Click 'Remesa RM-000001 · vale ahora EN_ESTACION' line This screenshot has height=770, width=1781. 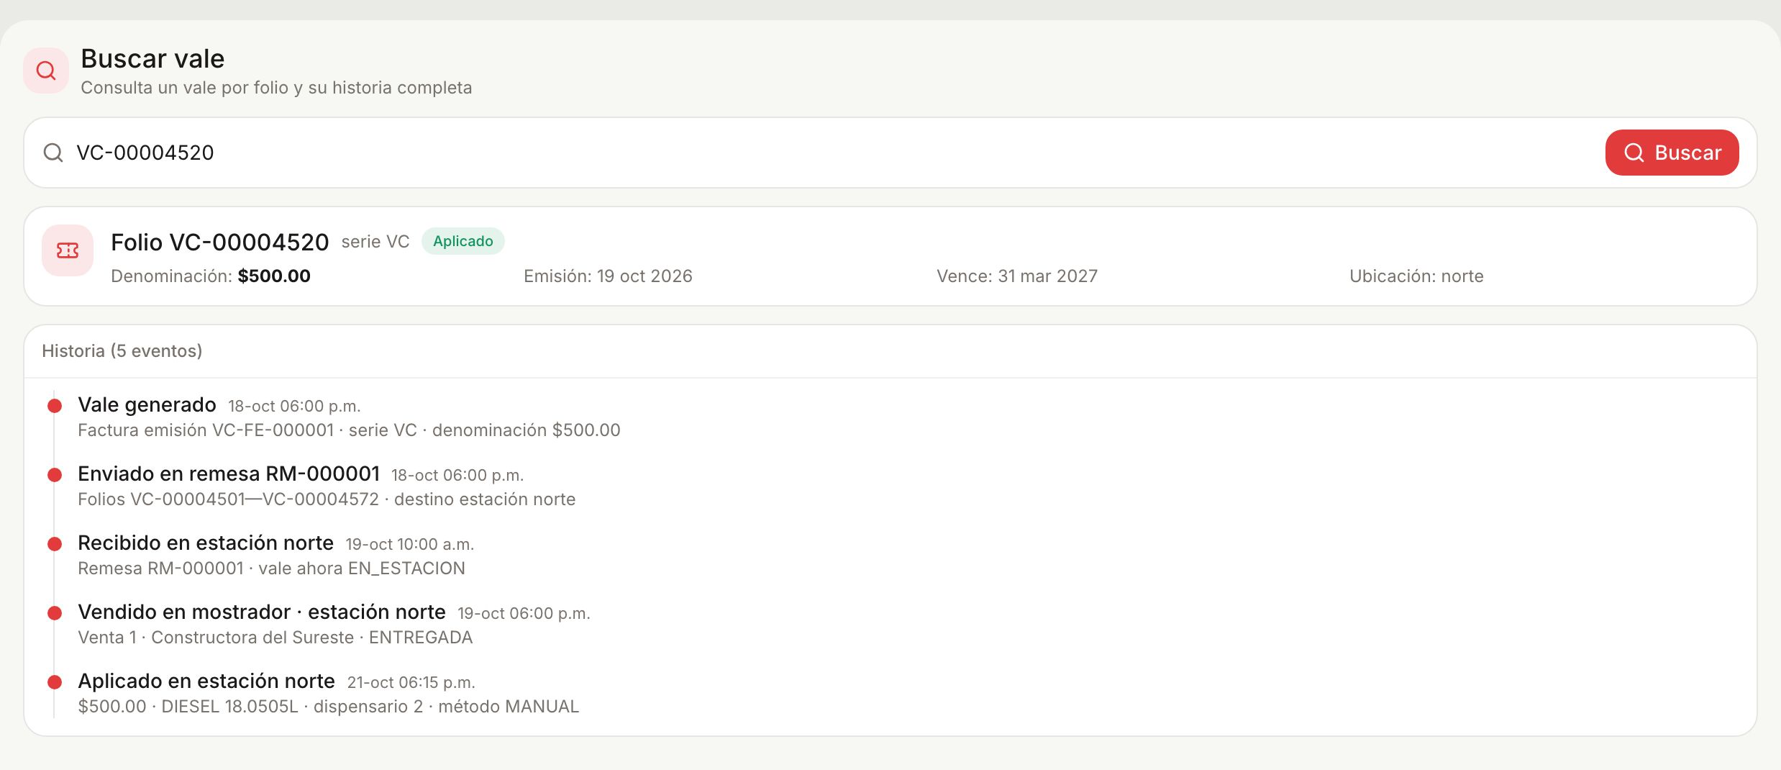tap(271, 569)
